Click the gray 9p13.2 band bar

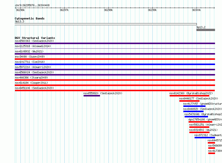(206, 30)
